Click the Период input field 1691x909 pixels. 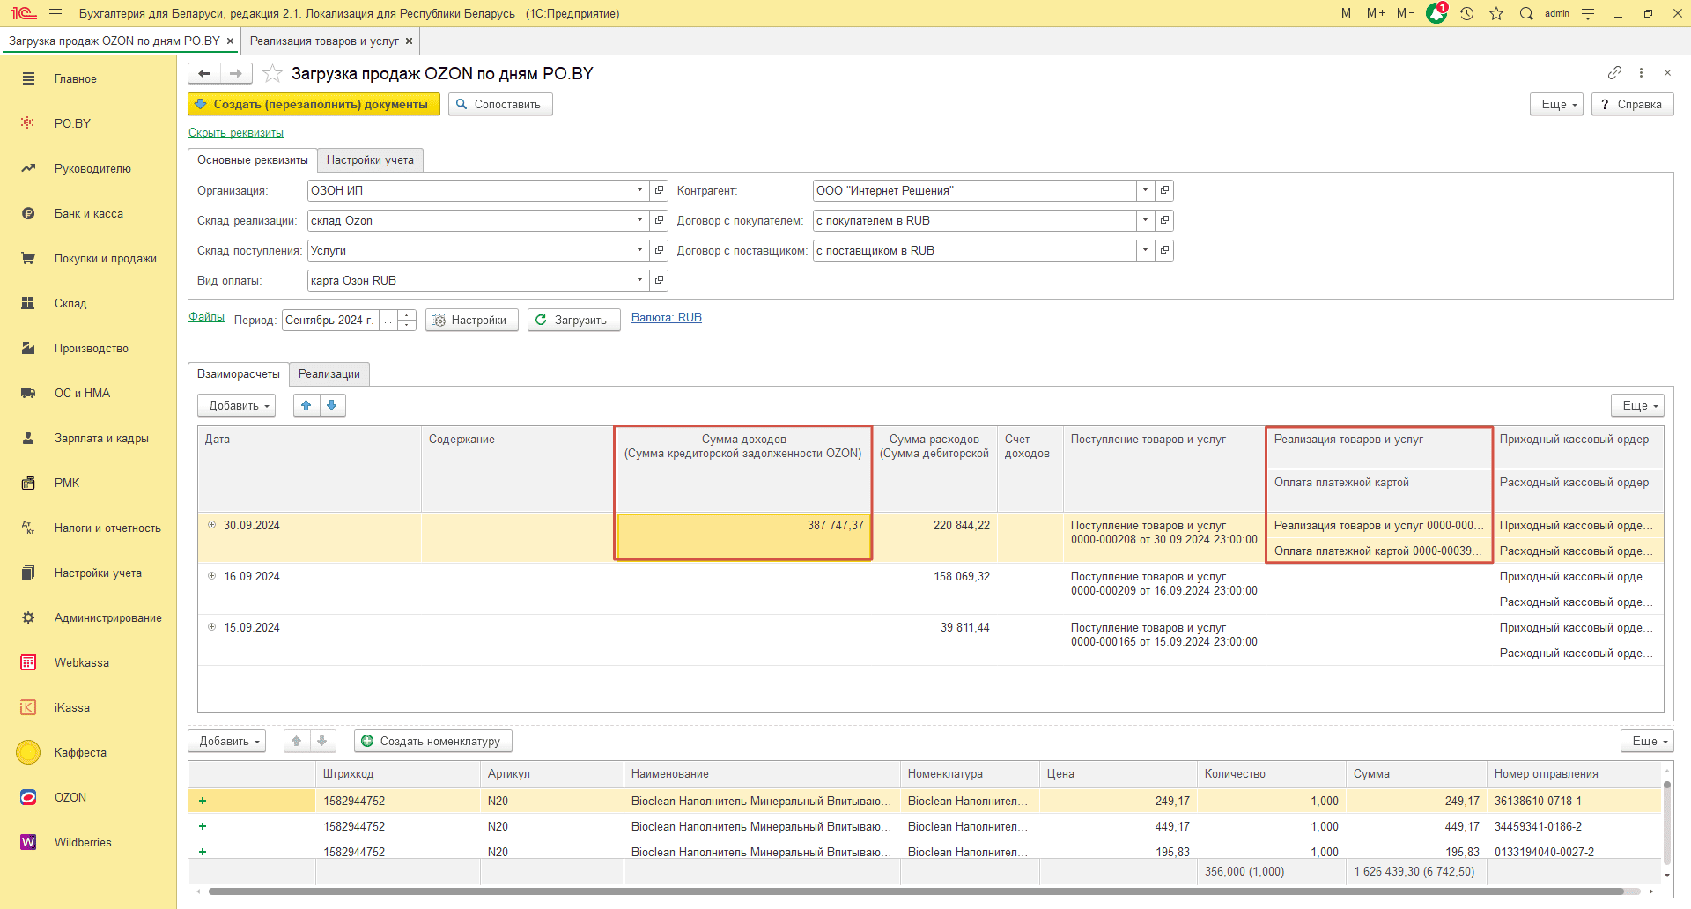[x=330, y=321]
